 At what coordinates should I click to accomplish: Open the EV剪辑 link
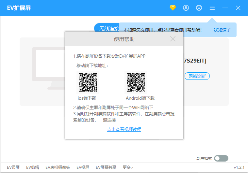pyautogui.click(x=33, y=167)
